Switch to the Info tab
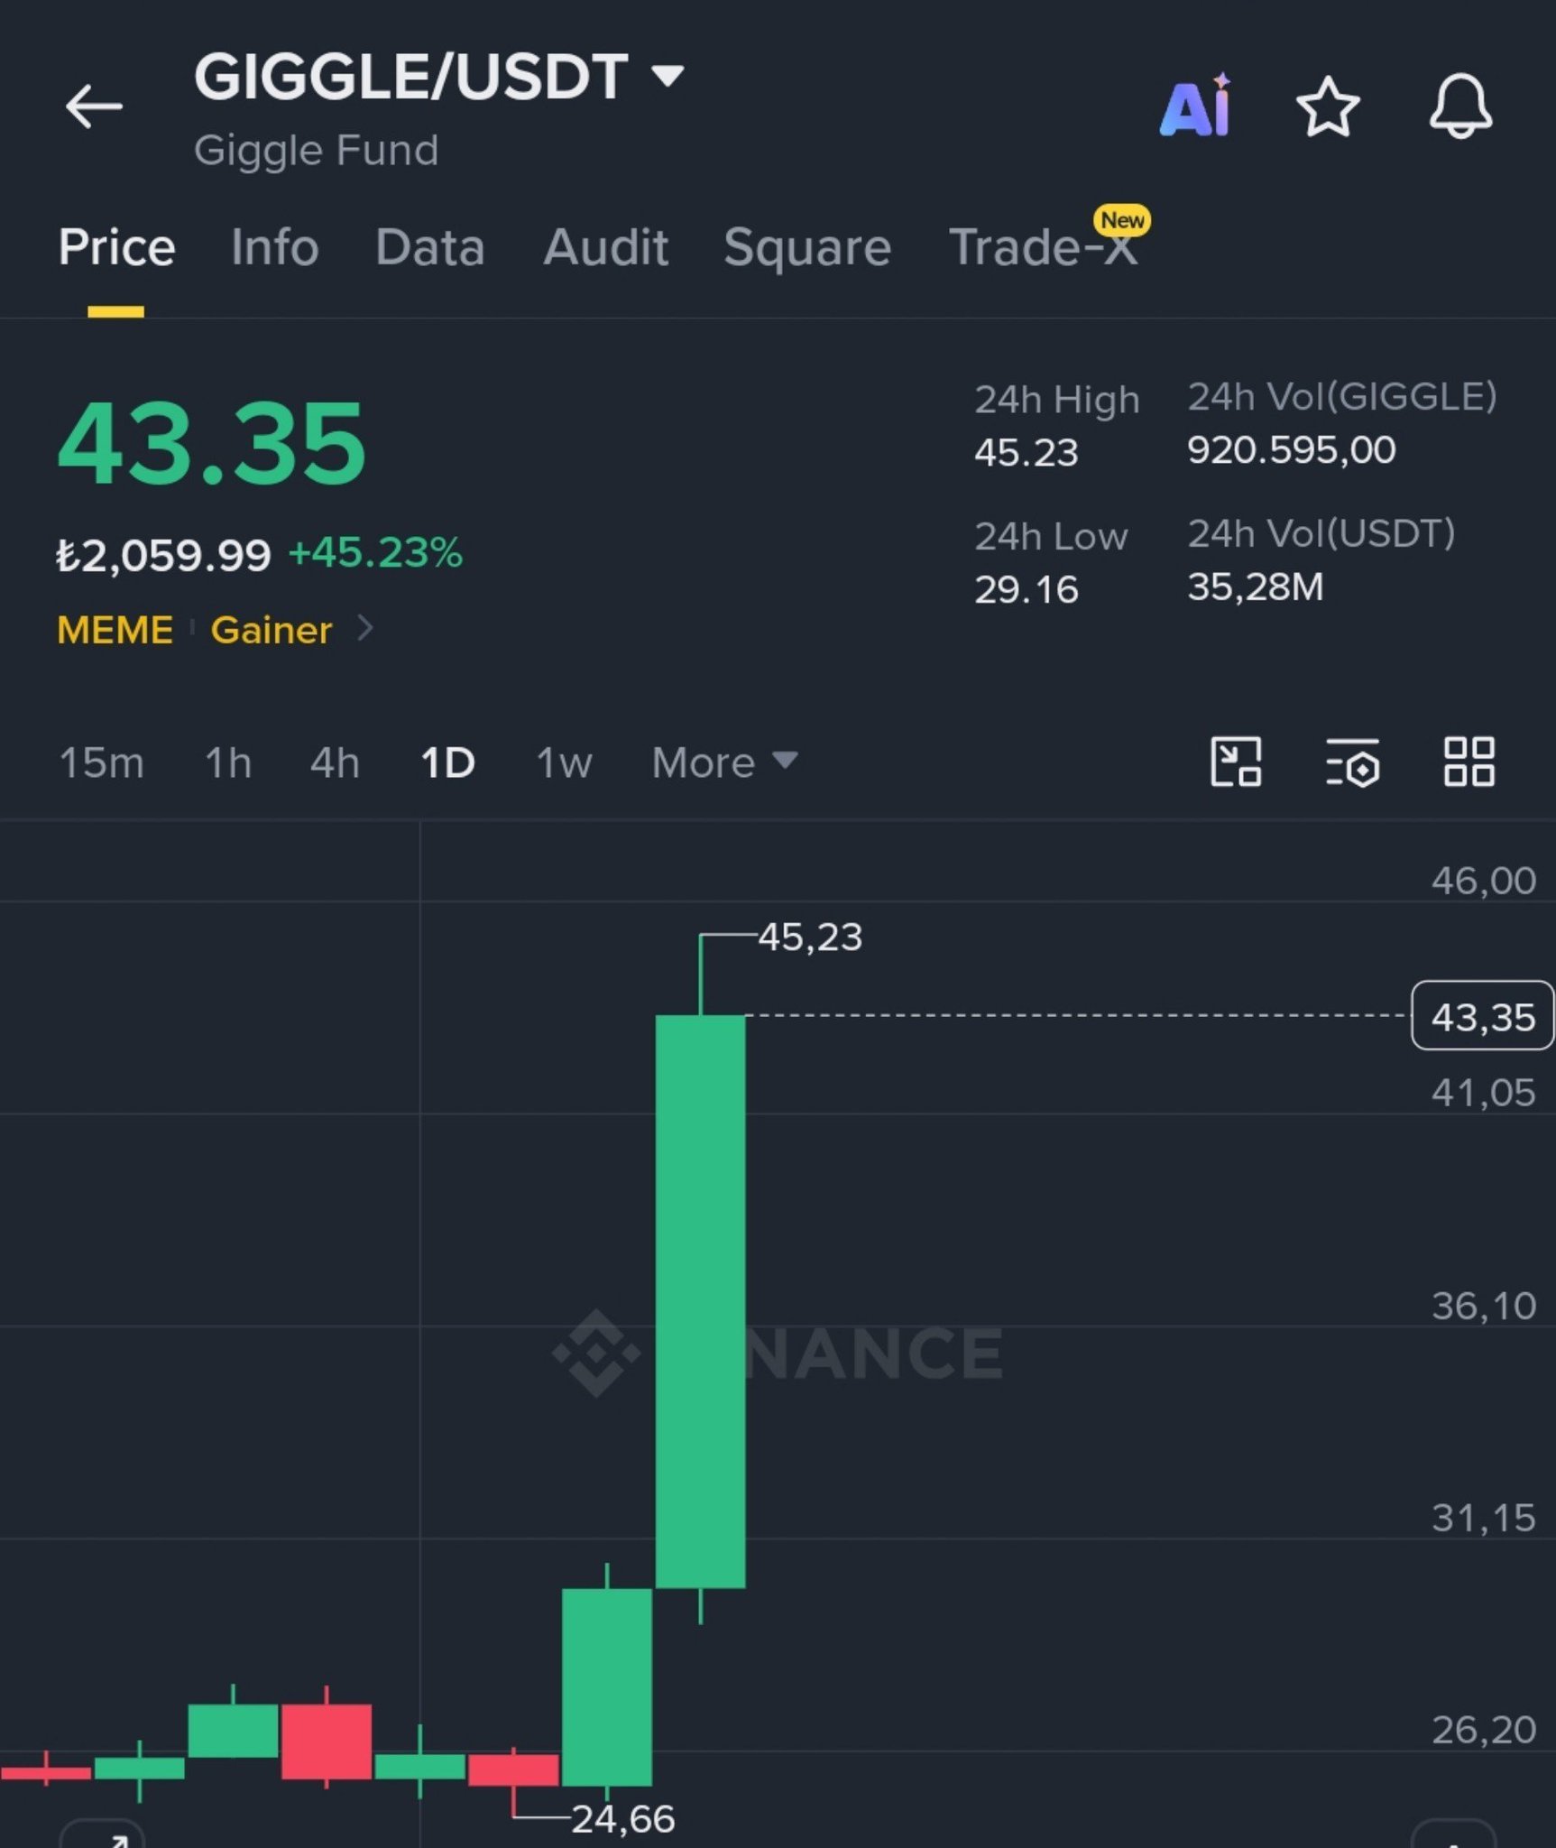The height and width of the screenshot is (1848, 1556). pyautogui.click(x=274, y=247)
